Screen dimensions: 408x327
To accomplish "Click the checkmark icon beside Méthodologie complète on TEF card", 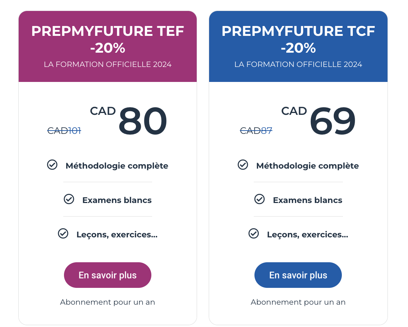I will (x=52, y=165).
